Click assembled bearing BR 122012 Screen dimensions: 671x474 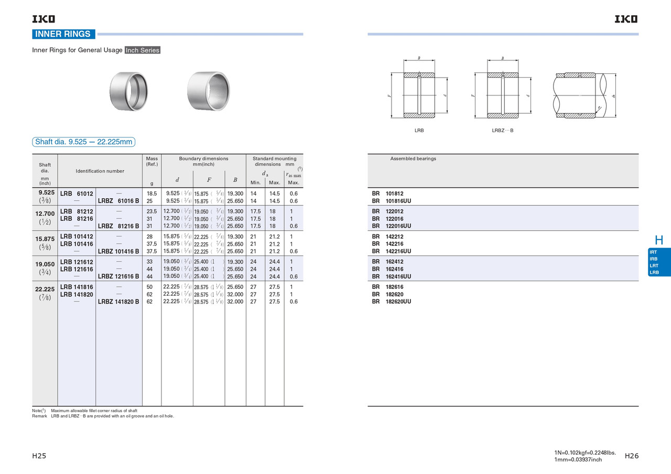(x=387, y=211)
